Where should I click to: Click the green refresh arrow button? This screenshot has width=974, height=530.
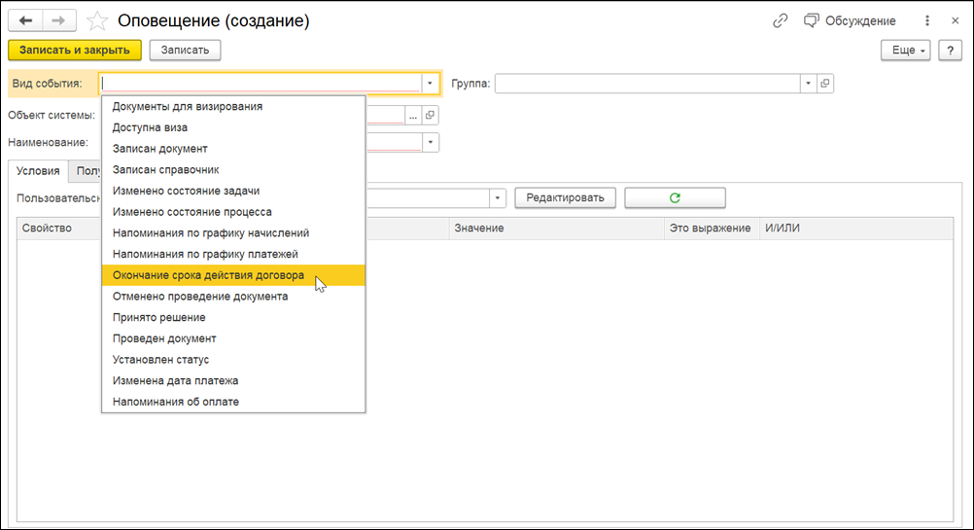pos(675,197)
